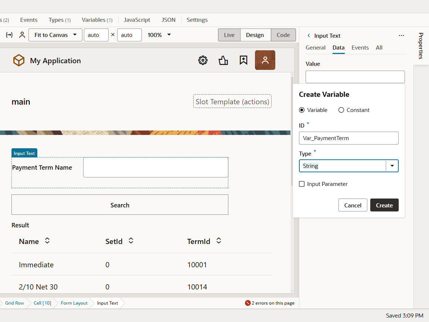Screen dimensions: 429x322
Task: Open the settings gear icon in app header
Action: point(203,60)
